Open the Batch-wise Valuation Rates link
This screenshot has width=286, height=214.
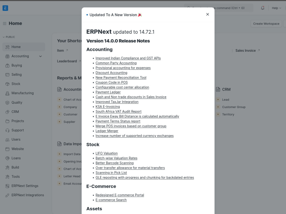116,158
